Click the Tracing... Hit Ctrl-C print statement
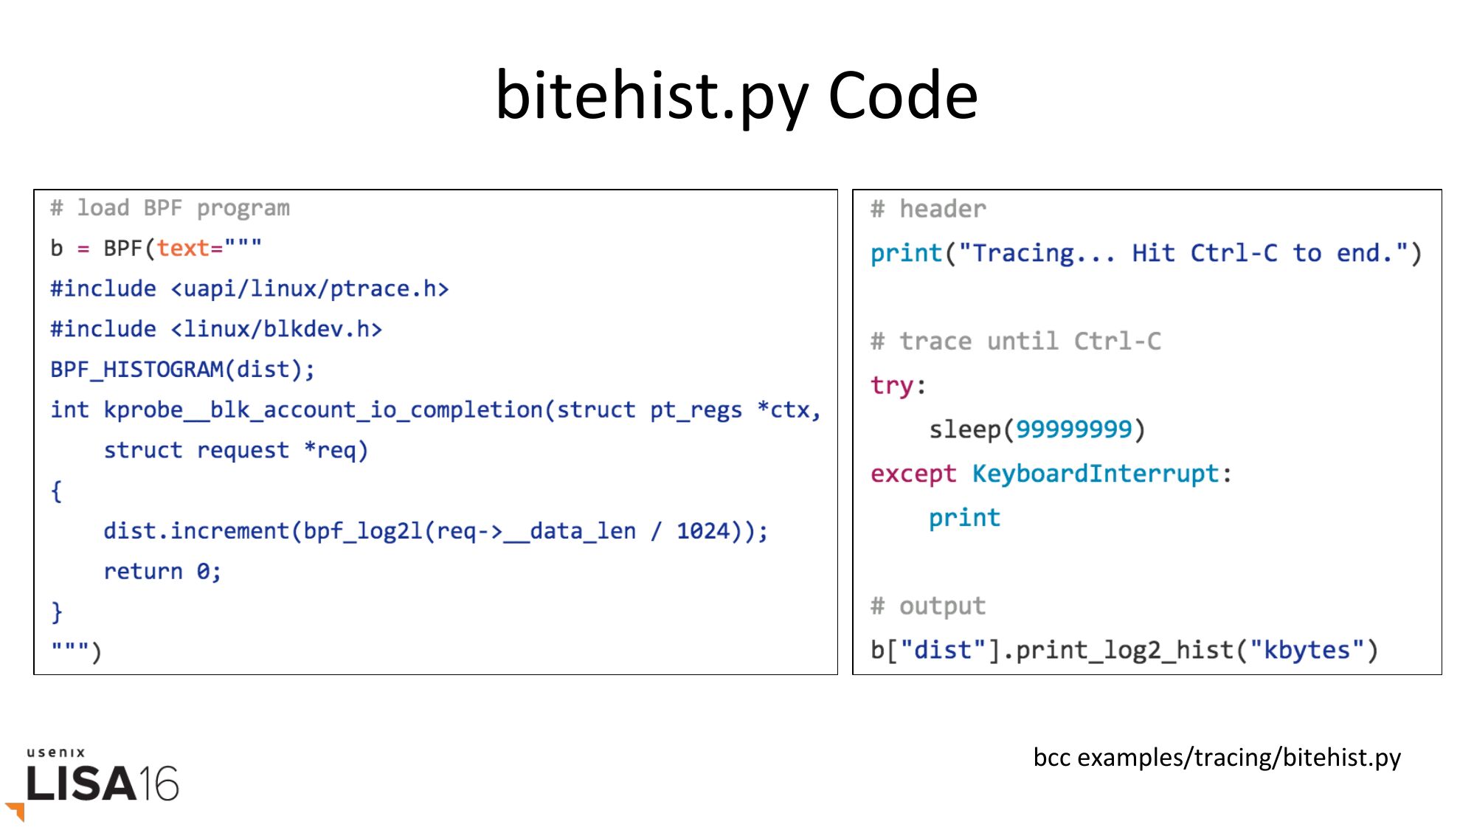Viewport: 1474px width, 830px height. [1145, 254]
